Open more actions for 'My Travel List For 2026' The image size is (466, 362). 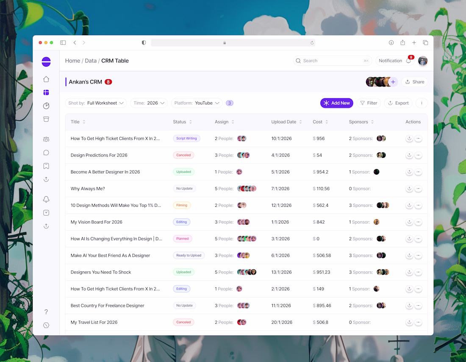click(418, 322)
